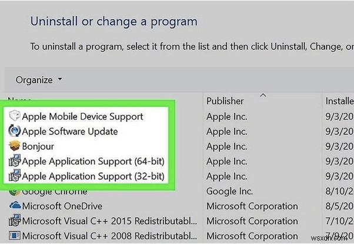The height and width of the screenshot is (244, 354).
Task: Select the Bonjour program name
Action: coord(38,146)
